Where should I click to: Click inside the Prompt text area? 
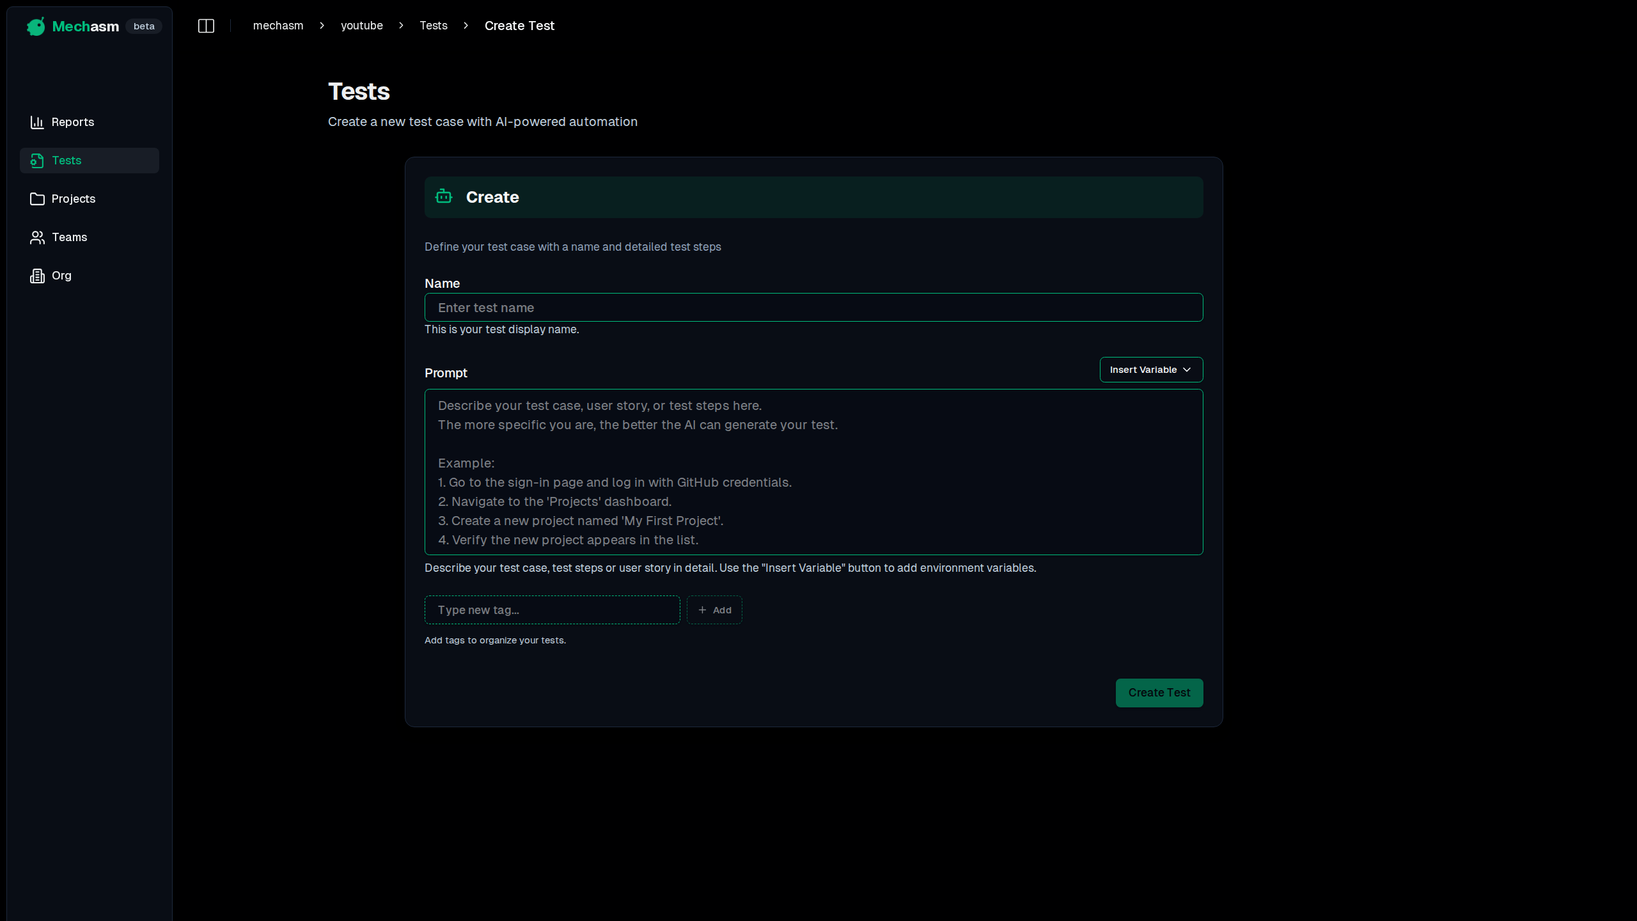tap(813, 472)
